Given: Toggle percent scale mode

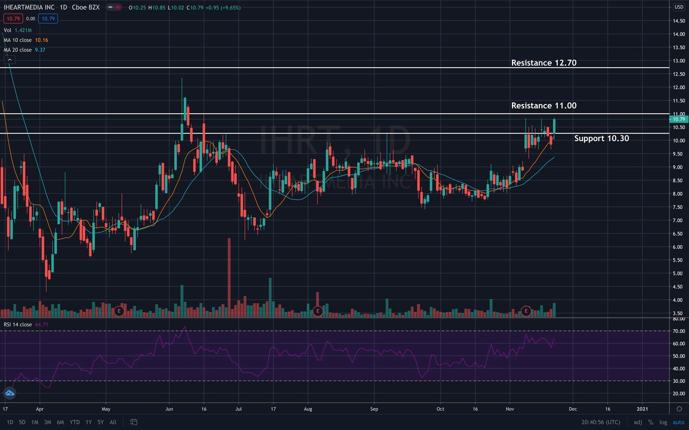Looking at the screenshot, I should pyautogui.click(x=650, y=422).
